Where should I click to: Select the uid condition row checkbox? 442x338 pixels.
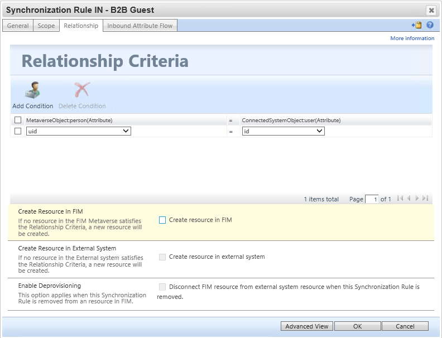(18, 131)
